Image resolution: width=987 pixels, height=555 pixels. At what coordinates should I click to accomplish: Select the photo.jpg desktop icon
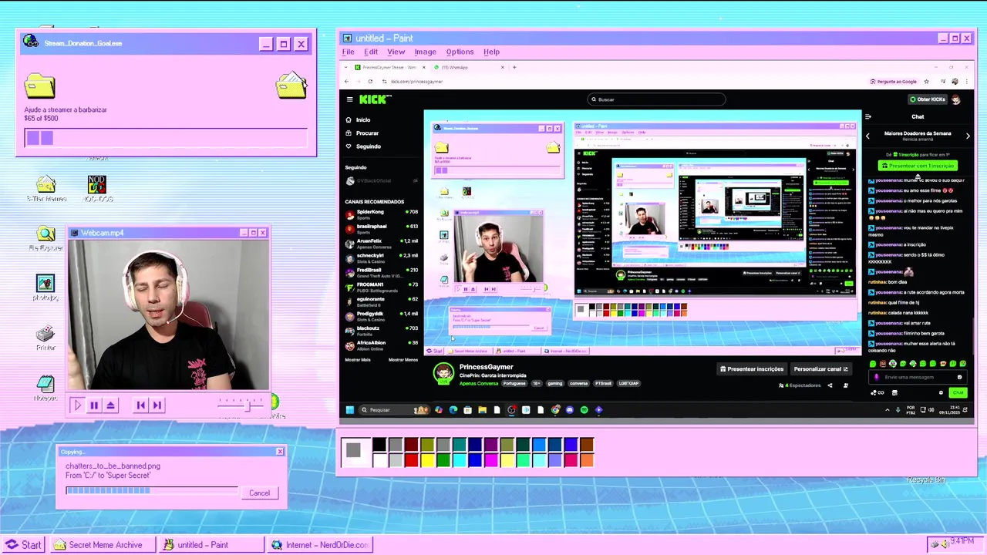tap(45, 288)
